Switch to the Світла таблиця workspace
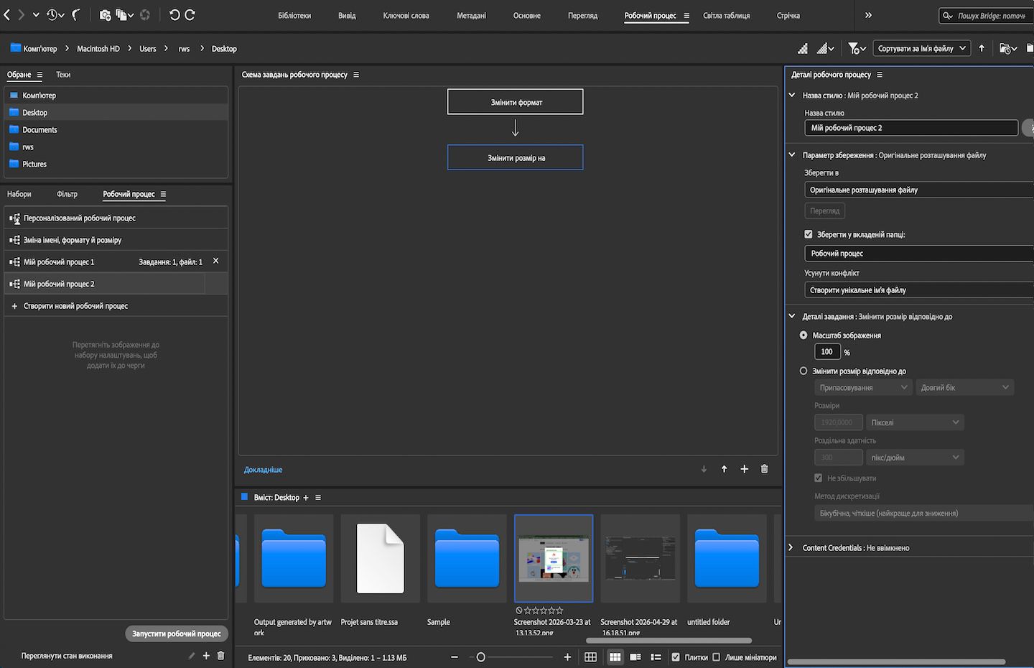This screenshot has height=668, width=1034. [x=727, y=15]
